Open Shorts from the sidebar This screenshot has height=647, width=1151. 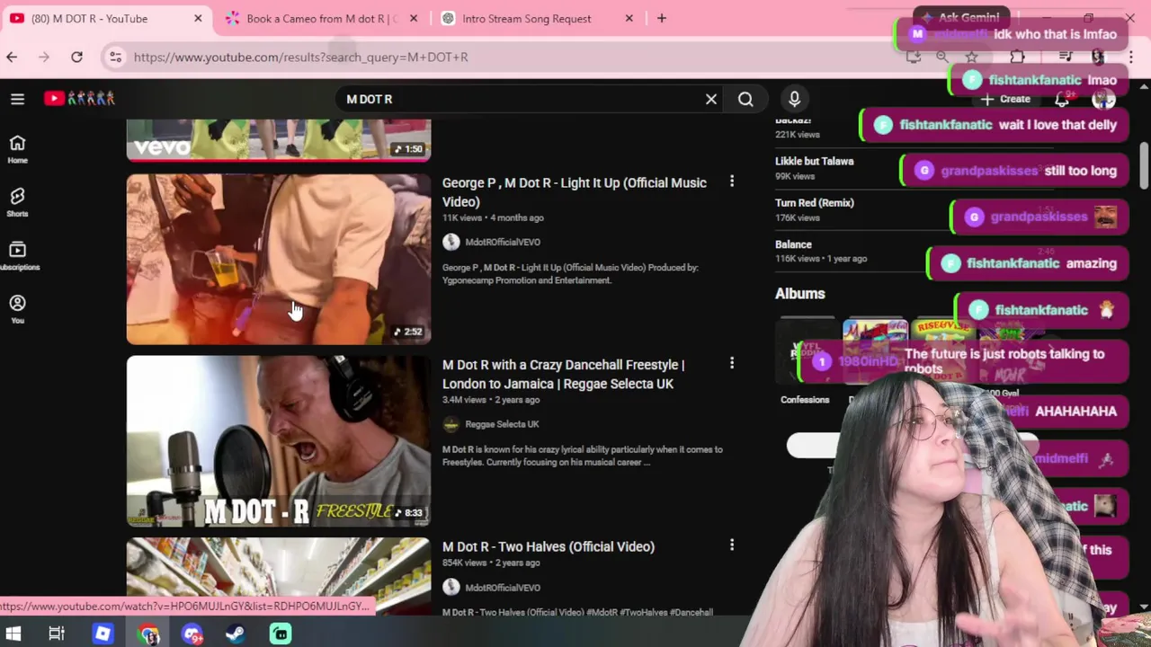(17, 202)
